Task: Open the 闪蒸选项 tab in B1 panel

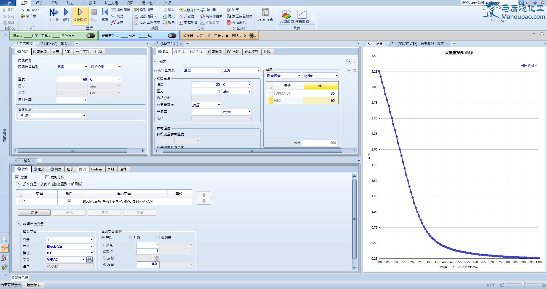Action: pos(40,52)
